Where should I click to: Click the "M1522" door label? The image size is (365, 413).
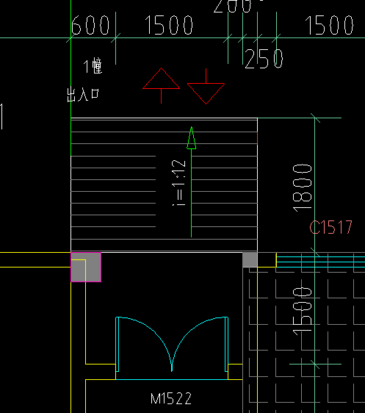[x=171, y=398]
